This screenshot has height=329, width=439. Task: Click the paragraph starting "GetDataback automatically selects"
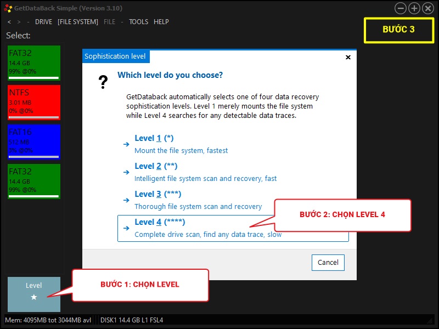pyautogui.click(x=223, y=106)
